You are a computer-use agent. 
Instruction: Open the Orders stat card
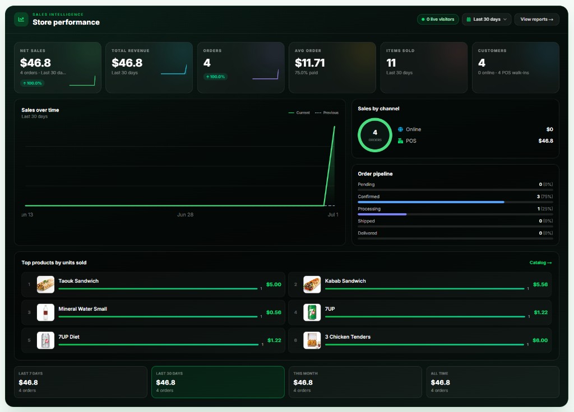[241, 68]
